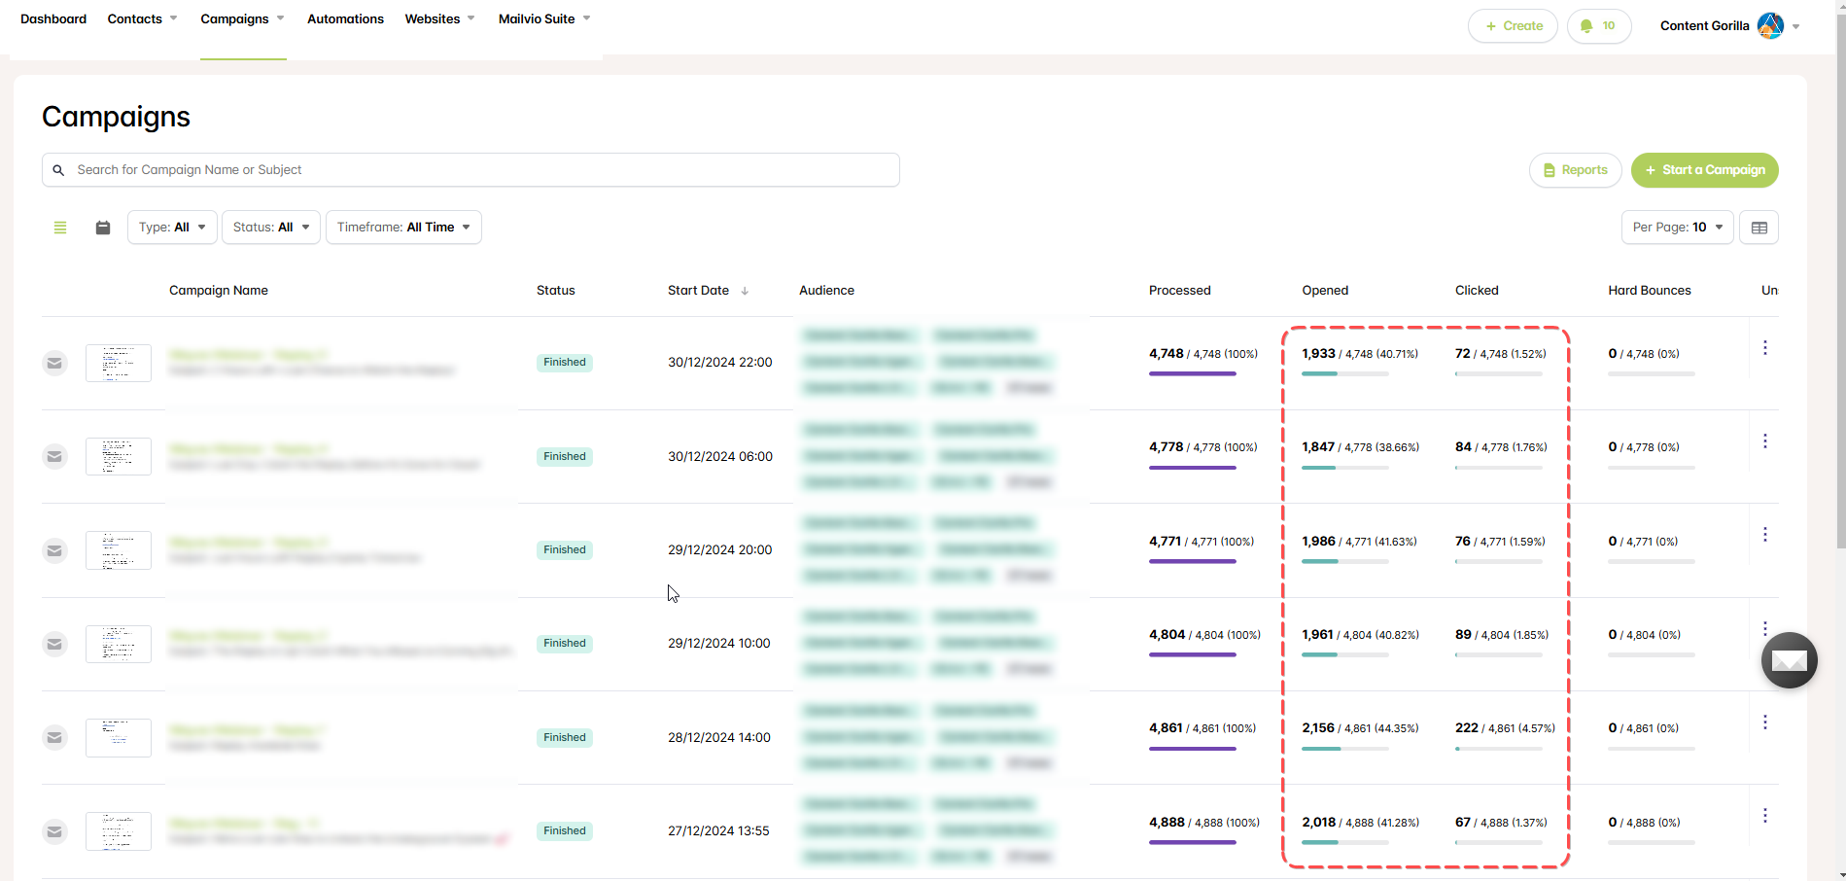1846x881 pixels.
Task: Expand the Mailvio Suite menu
Action: (x=544, y=18)
